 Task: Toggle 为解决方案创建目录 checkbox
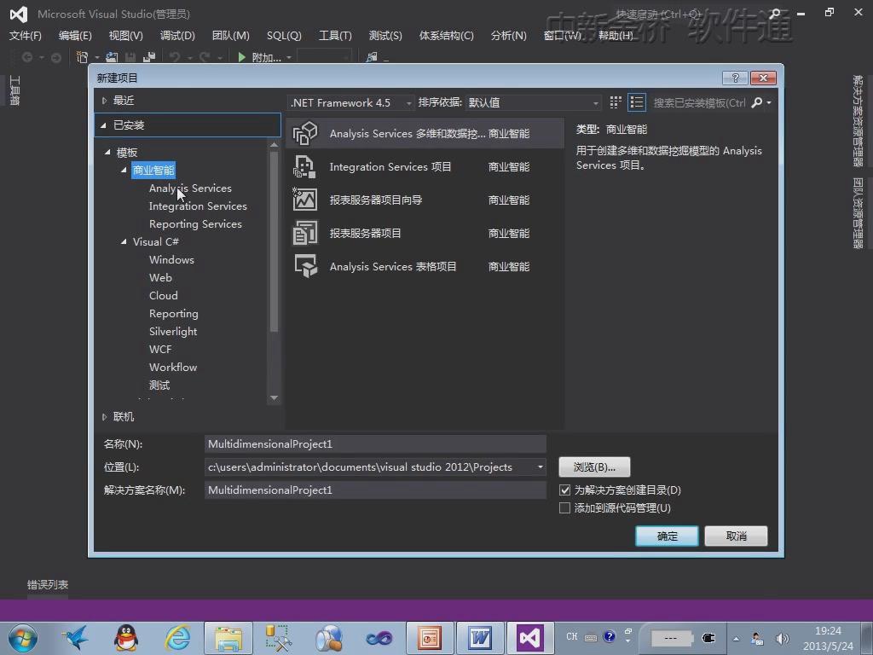click(x=564, y=490)
